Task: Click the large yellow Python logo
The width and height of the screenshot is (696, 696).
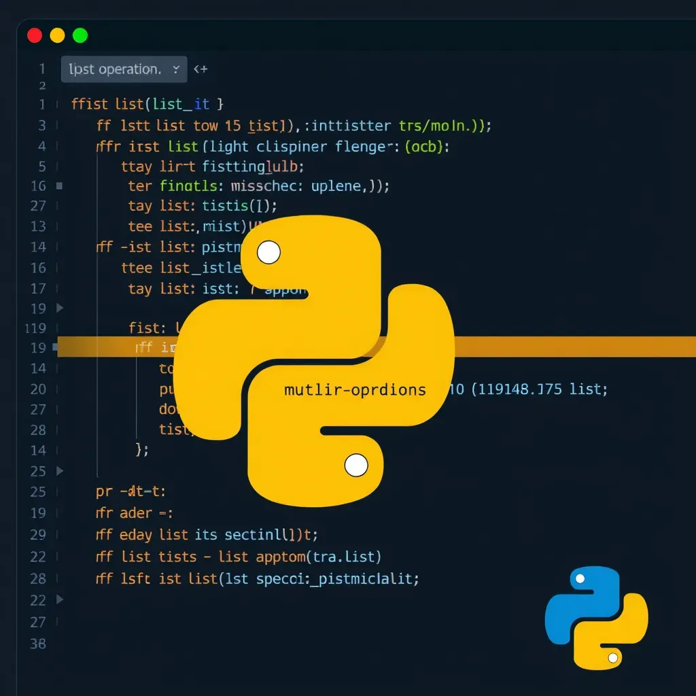Action: pos(314,360)
